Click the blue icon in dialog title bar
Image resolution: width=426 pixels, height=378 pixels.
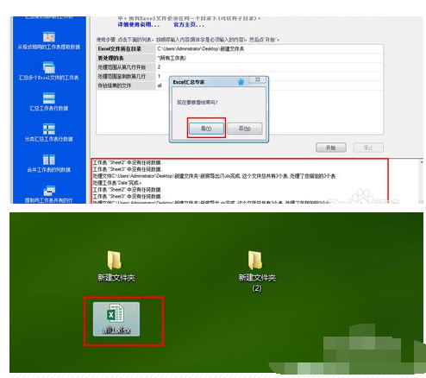click(241, 82)
